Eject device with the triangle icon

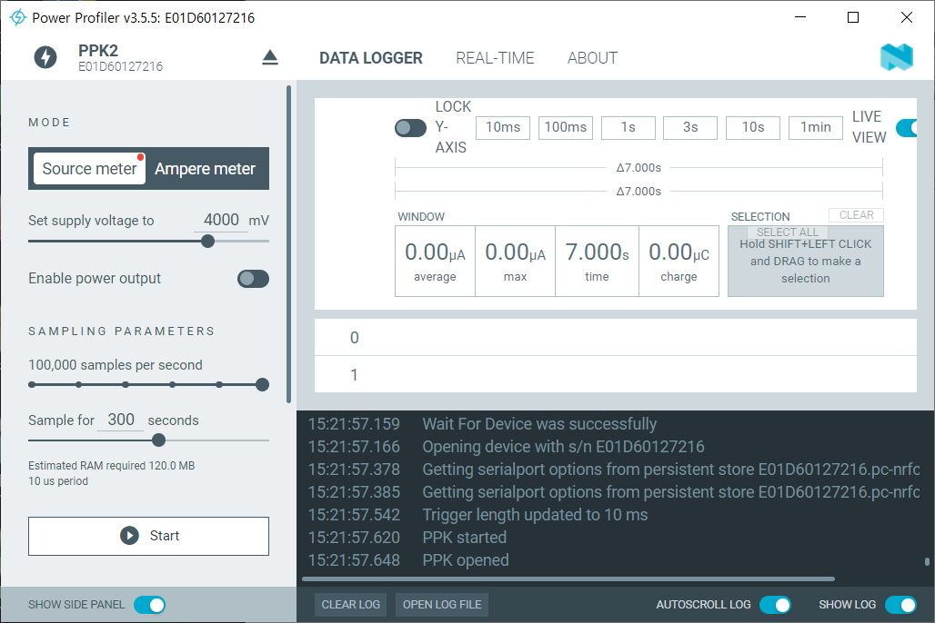pyautogui.click(x=270, y=58)
